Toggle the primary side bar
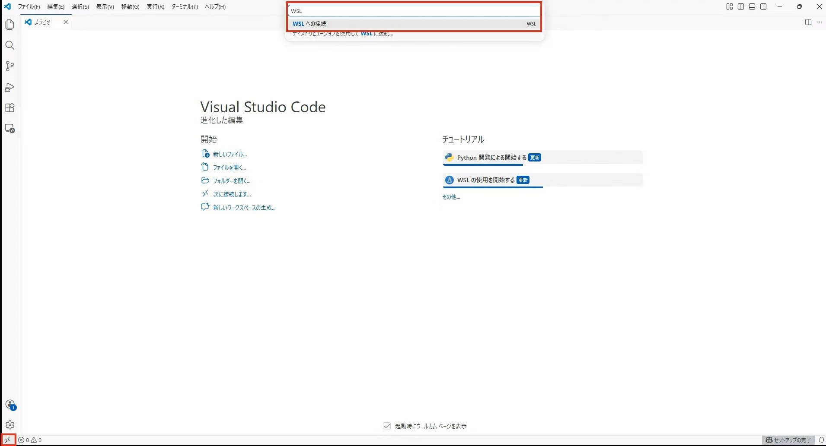The width and height of the screenshot is (826, 446). pyautogui.click(x=741, y=6)
